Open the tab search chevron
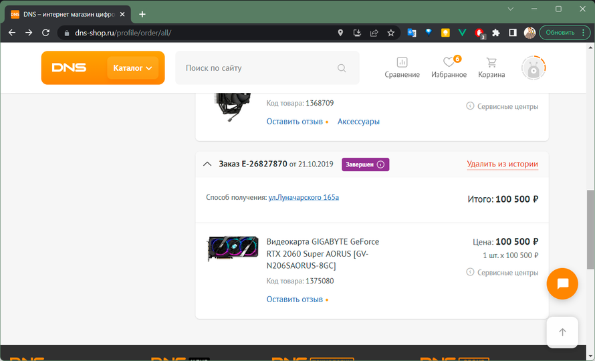Image resolution: width=595 pixels, height=361 pixels. 510,9
